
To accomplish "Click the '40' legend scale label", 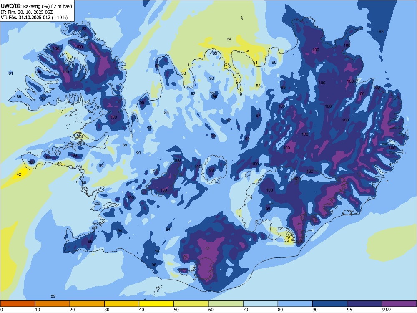I will point(141,310).
